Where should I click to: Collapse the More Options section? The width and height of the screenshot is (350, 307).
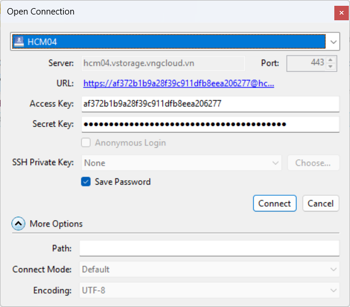(x=19, y=224)
